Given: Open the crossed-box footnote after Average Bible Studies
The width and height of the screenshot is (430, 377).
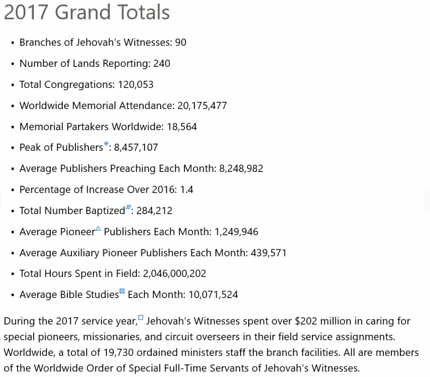Looking at the screenshot, I should [122, 292].
